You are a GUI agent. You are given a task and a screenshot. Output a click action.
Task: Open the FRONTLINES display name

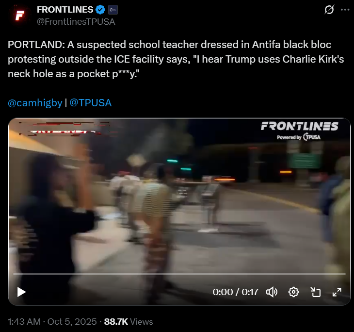65,10
